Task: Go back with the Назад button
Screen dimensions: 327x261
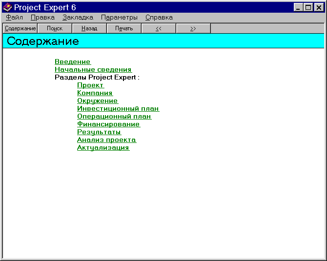Action: (x=89, y=28)
